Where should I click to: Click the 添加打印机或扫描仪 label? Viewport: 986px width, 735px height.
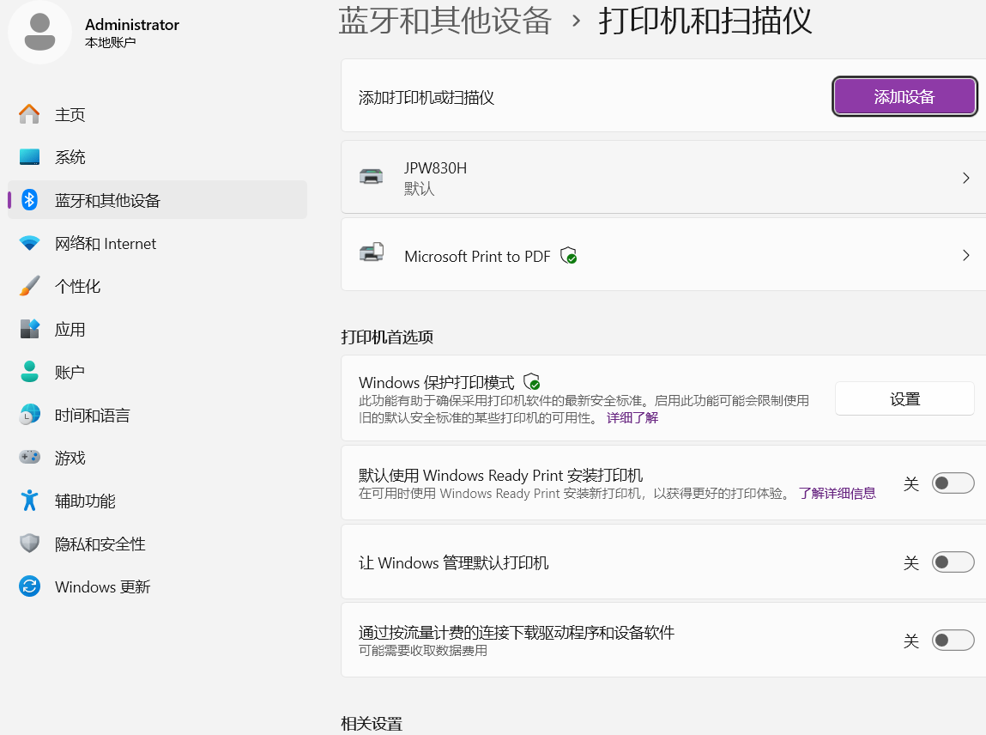click(426, 98)
